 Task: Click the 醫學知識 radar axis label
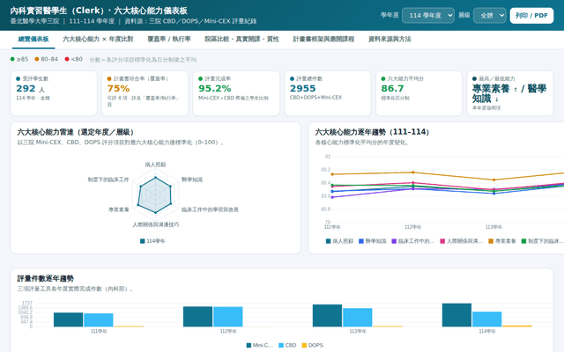click(x=192, y=180)
